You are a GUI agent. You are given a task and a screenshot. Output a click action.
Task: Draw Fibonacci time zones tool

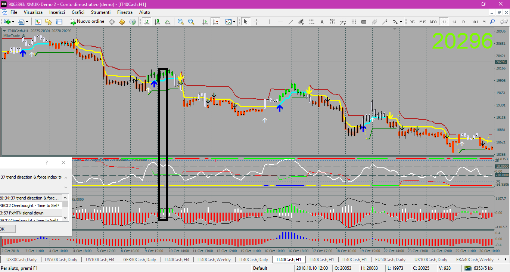tap(353, 22)
